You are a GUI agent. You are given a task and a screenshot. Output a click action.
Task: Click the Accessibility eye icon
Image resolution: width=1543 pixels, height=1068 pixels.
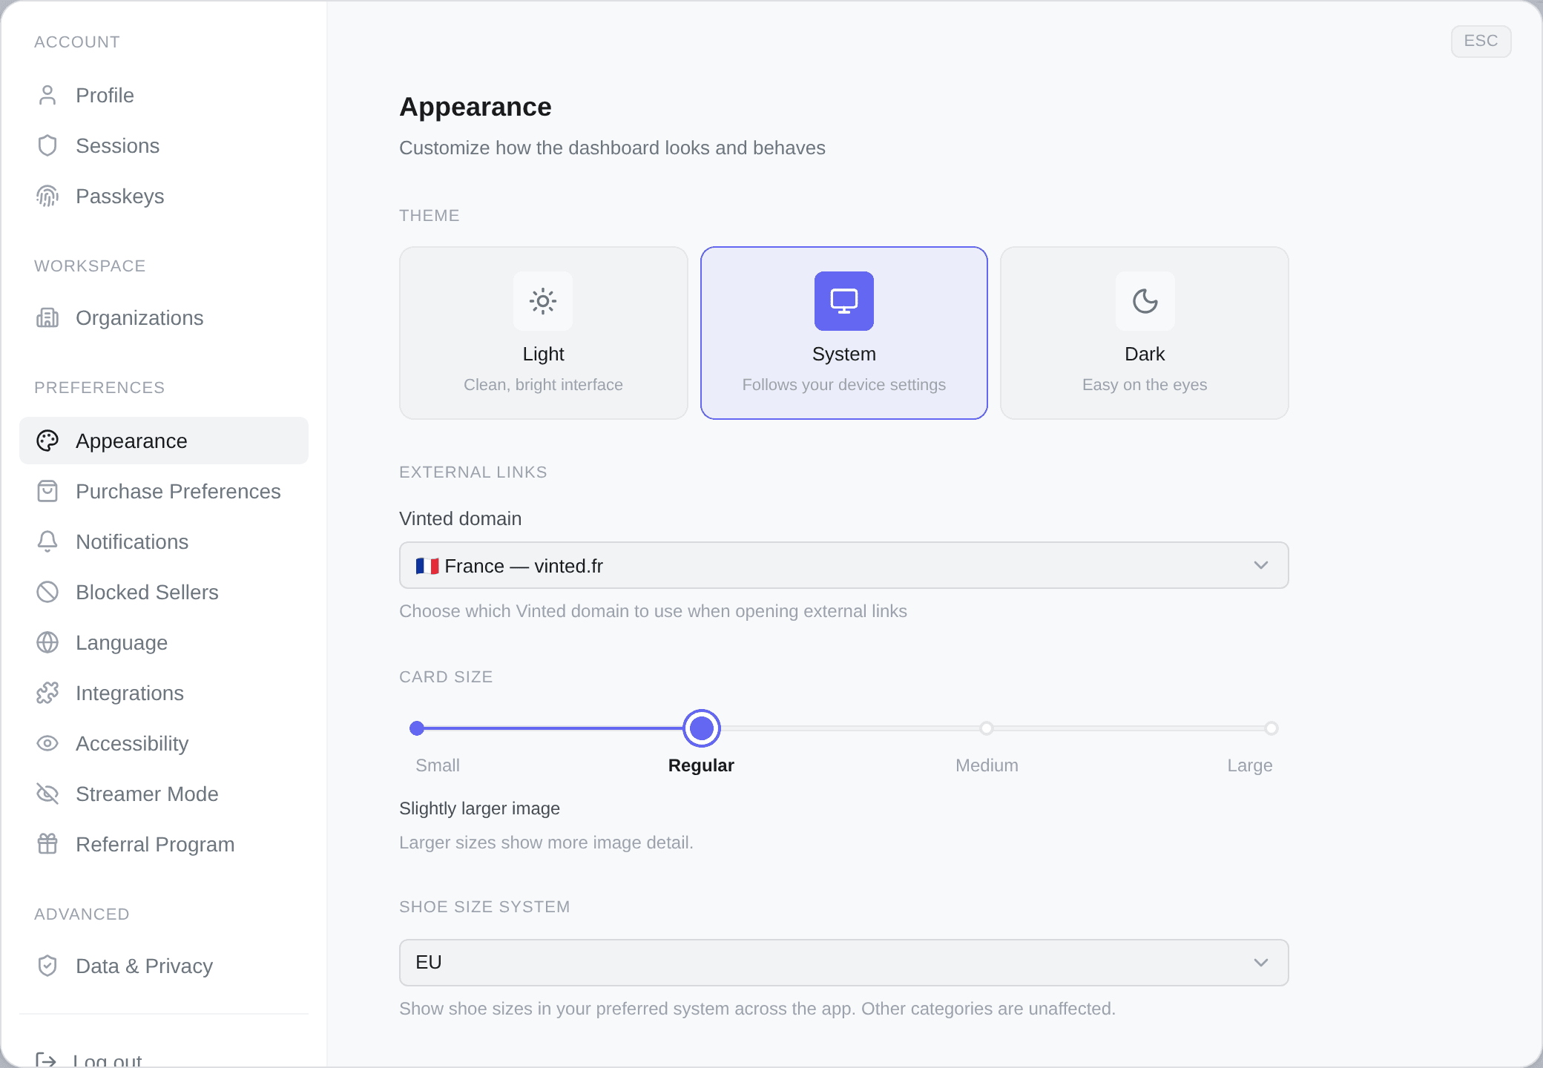[47, 744]
